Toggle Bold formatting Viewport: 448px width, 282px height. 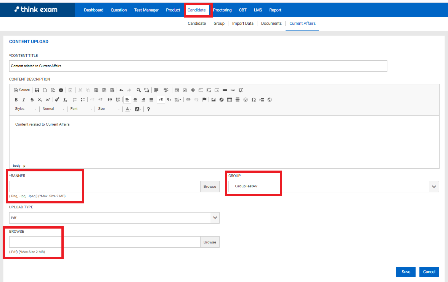tap(16, 100)
